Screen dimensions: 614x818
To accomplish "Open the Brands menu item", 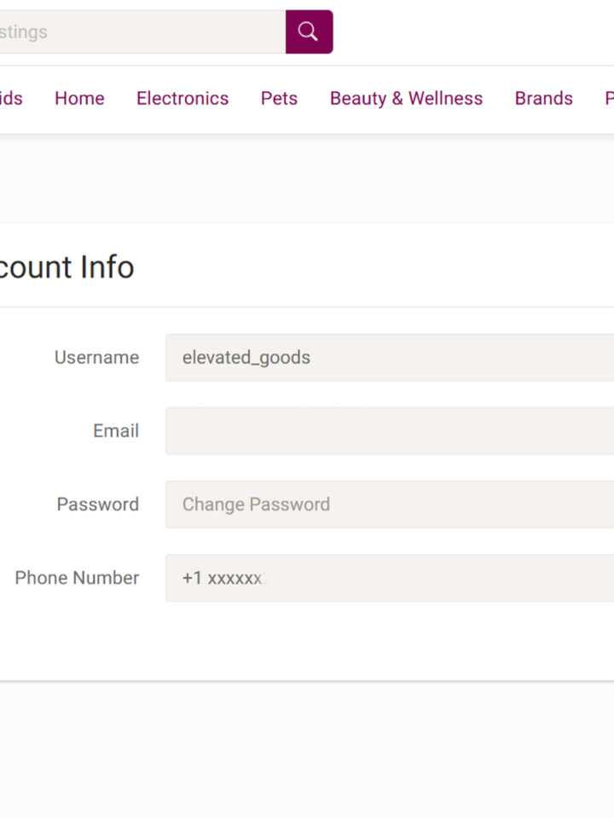I will click(543, 99).
